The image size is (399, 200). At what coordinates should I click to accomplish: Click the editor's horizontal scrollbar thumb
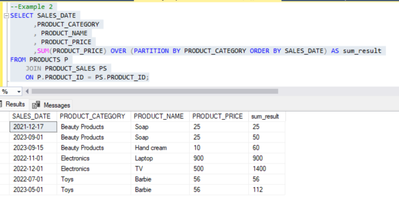click(x=155, y=91)
